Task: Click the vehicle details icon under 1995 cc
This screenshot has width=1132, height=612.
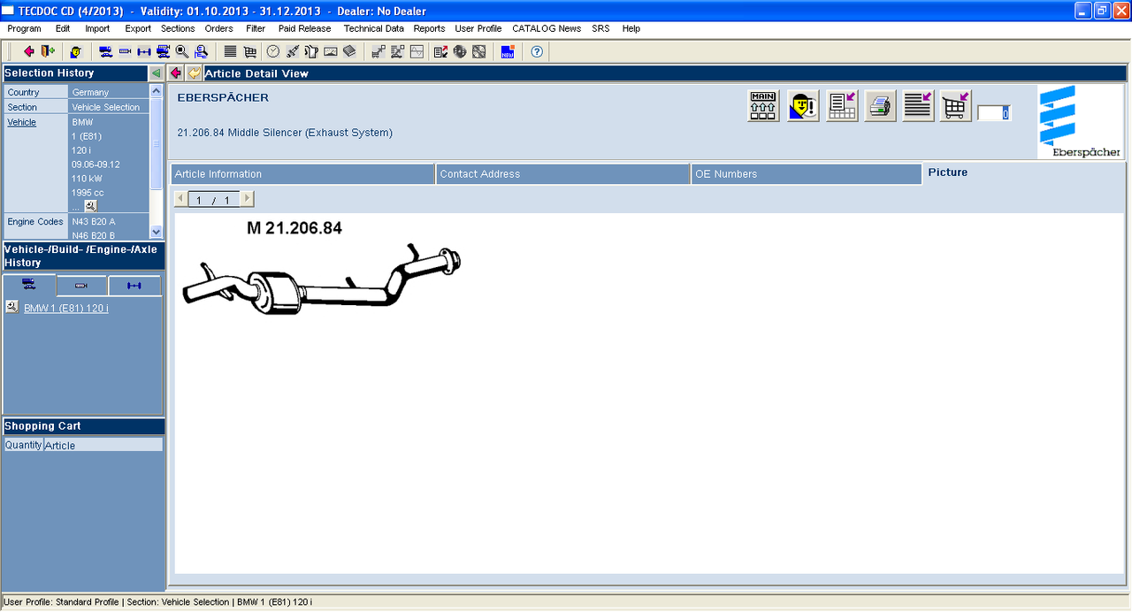Action: click(90, 206)
